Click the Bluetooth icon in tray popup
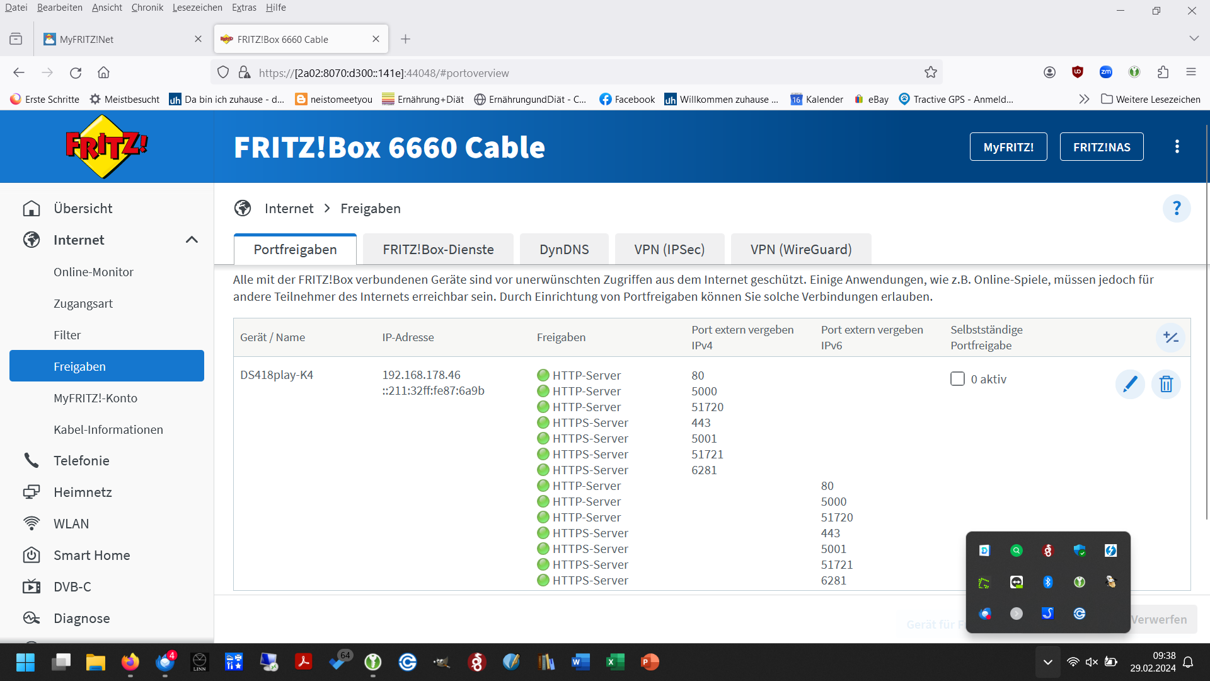This screenshot has height=681, width=1210. click(1047, 582)
